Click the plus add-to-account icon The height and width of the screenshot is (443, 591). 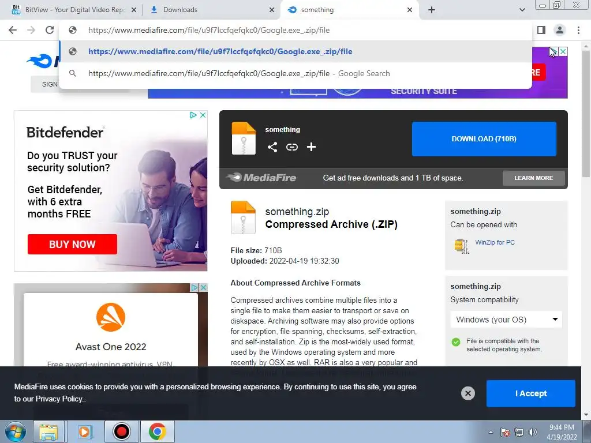click(311, 147)
